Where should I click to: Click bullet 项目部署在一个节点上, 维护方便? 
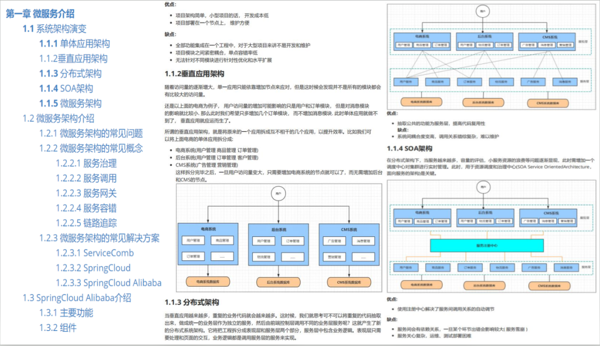[x=212, y=23]
